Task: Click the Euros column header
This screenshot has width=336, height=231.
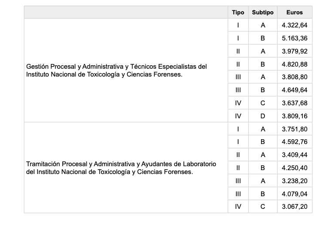Action: pyautogui.click(x=295, y=13)
